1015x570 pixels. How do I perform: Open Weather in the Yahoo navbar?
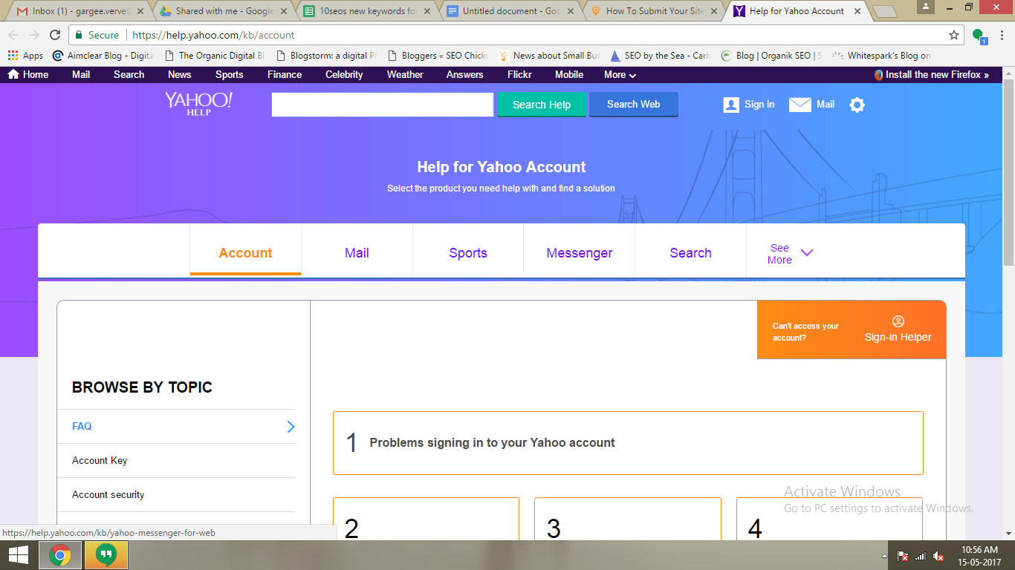coord(405,74)
